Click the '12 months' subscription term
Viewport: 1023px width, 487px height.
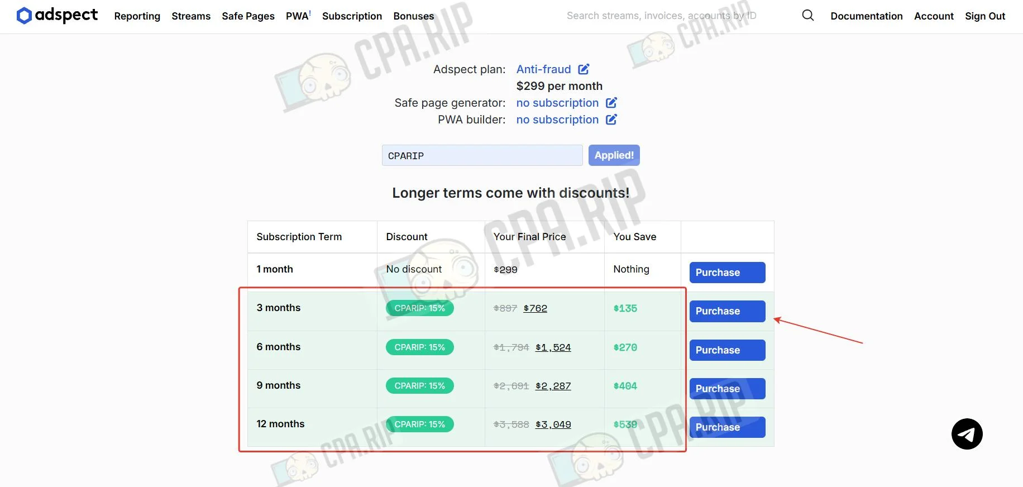click(x=280, y=424)
